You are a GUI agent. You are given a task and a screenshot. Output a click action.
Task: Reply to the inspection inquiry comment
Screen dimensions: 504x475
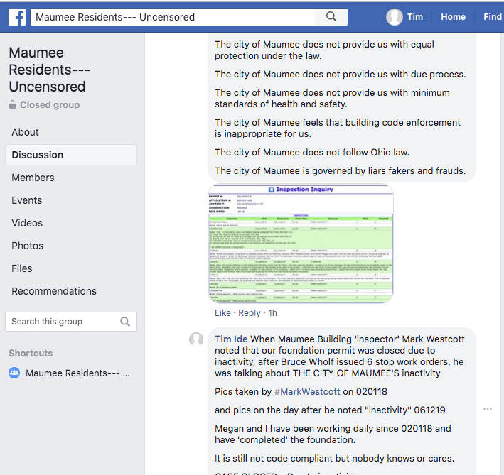tap(250, 313)
